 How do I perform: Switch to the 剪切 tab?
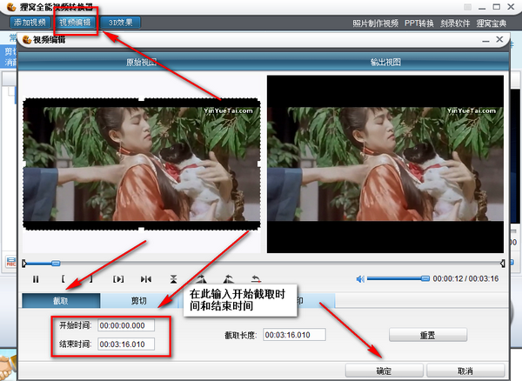(139, 301)
